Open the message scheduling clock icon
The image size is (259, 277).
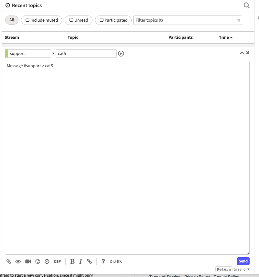click(x=47, y=261)
